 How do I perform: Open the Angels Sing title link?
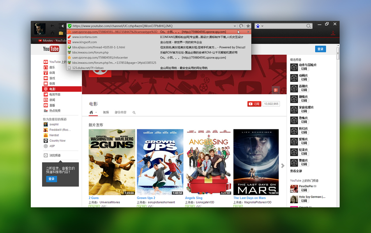point(194,198)
